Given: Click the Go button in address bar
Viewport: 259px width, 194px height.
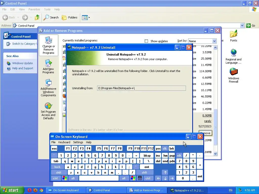Looking at the screenshot, I should [x=251, y=26].
